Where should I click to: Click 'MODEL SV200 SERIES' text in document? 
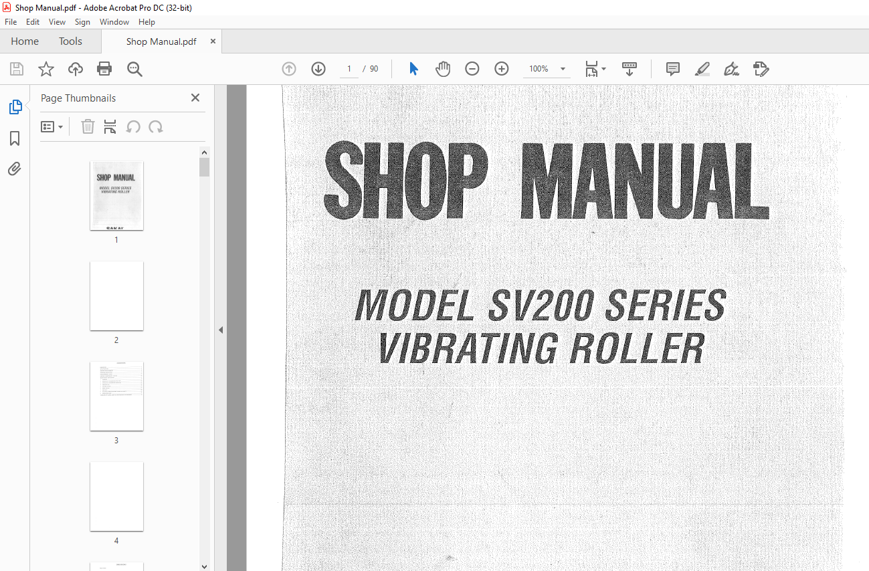pyautogui.click(x=541, y=306)
